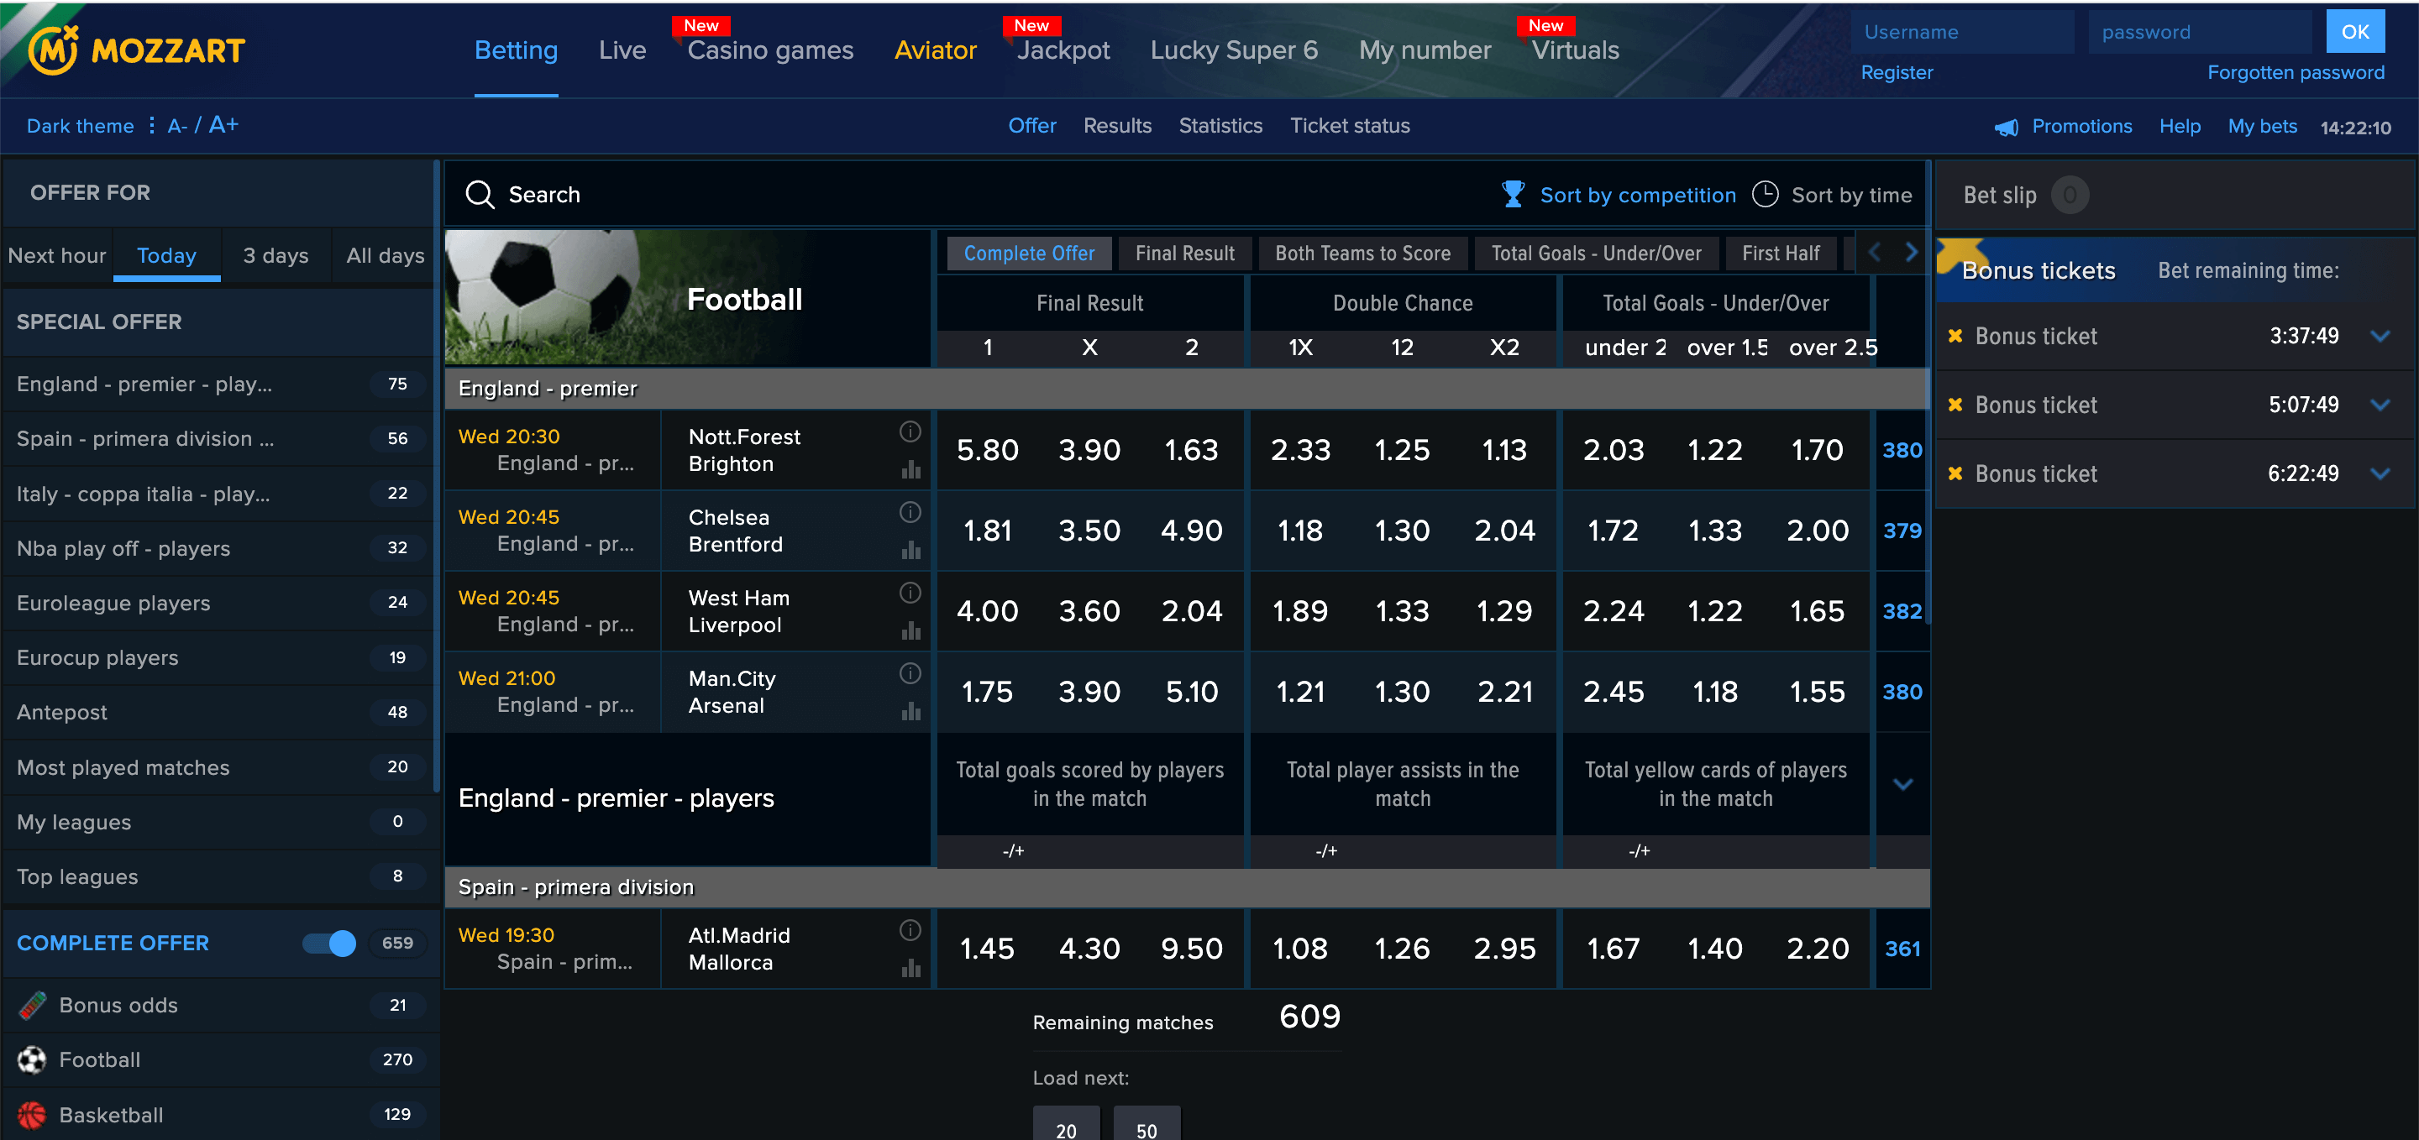Open 361 more bets for Atl.Madrid vs Mallorca
The height and width of the screenshot is (1140, 2419).
click(x=1902, y=949)
